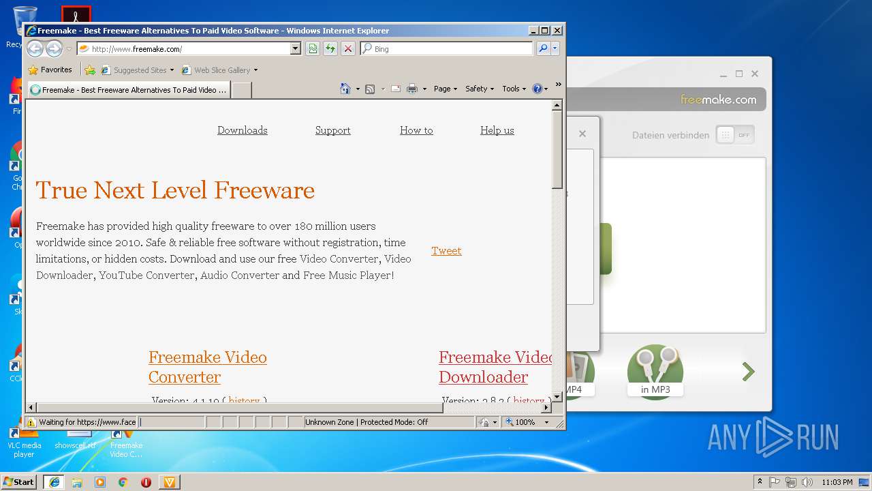Image resolution: width=872 pixels, height=491 pixels.
Task: Open the Downloads link
Action: 243,130
